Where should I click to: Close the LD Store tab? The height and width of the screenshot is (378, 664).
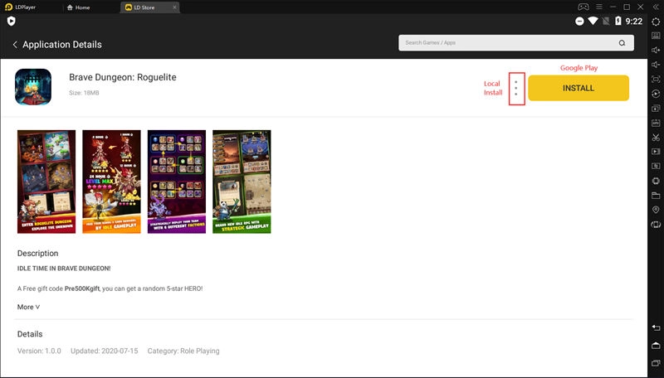click(x=174, y=7)
